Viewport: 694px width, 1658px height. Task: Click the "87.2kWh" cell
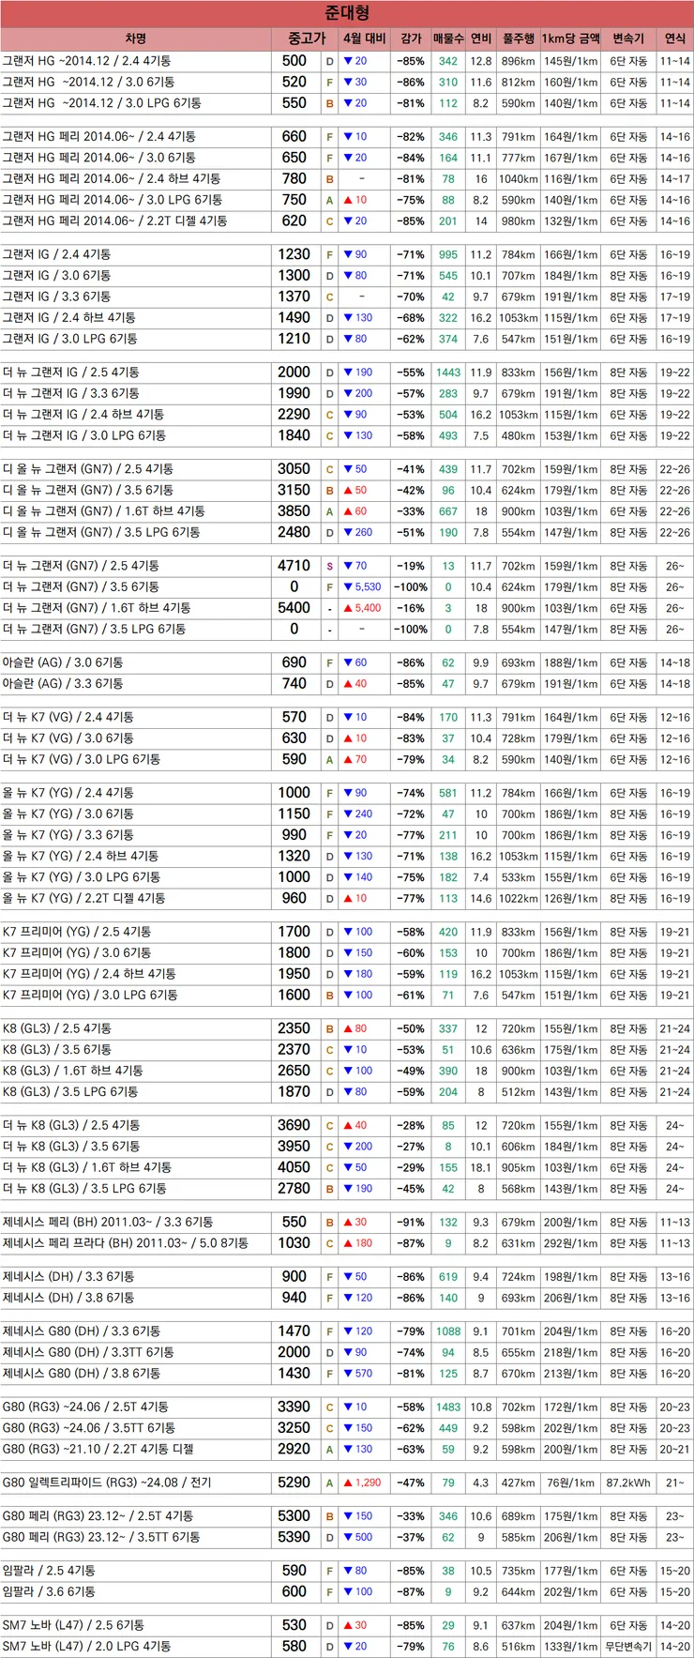coord(628,1483)
